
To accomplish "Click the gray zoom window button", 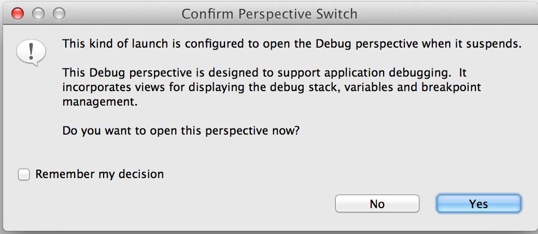I will pyautogui.click(x=59, y=13).
